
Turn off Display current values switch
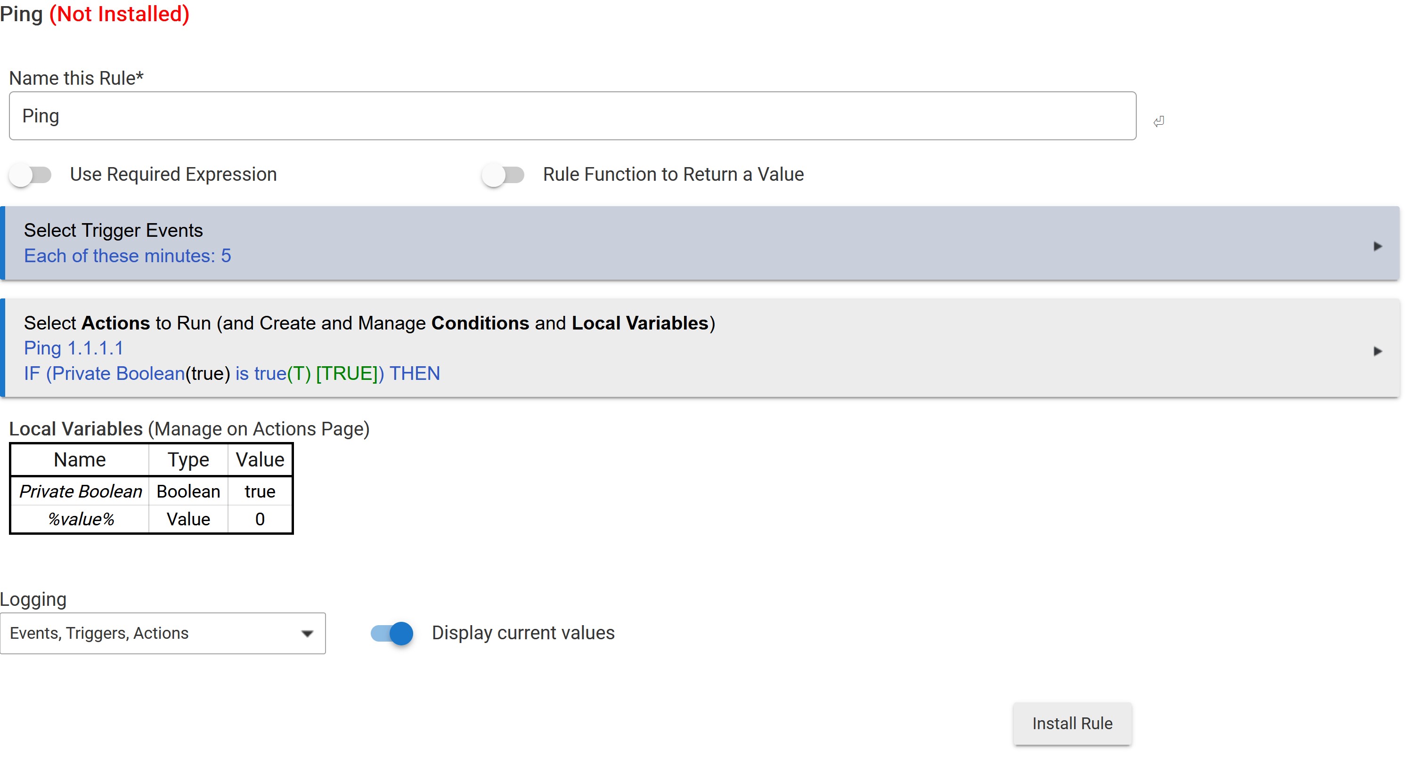(x=392, y=633)
